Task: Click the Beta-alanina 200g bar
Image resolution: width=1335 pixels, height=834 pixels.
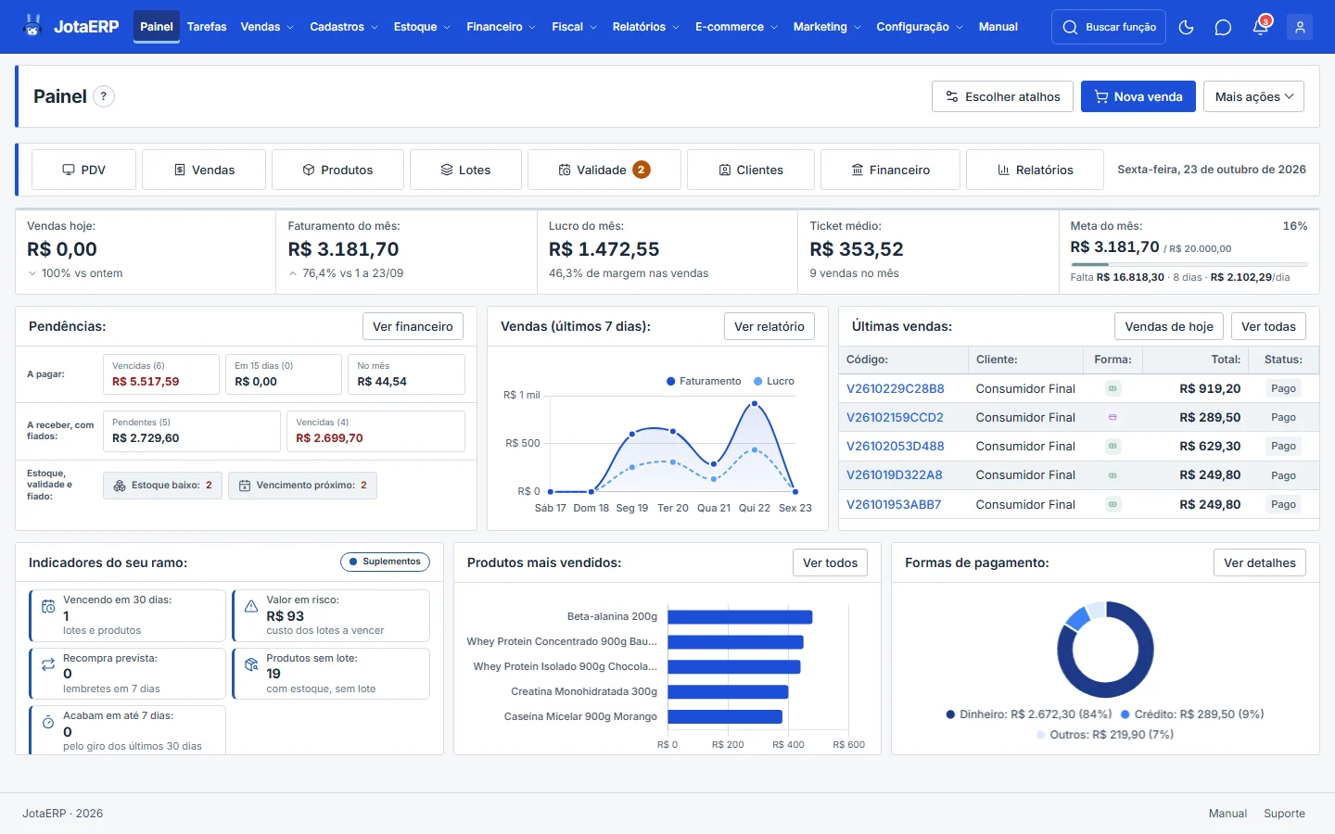Action: click(740, 617)
